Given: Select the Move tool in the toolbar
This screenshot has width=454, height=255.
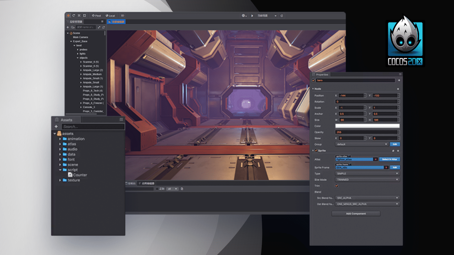Looking at the screenshot, I should 68,15.
